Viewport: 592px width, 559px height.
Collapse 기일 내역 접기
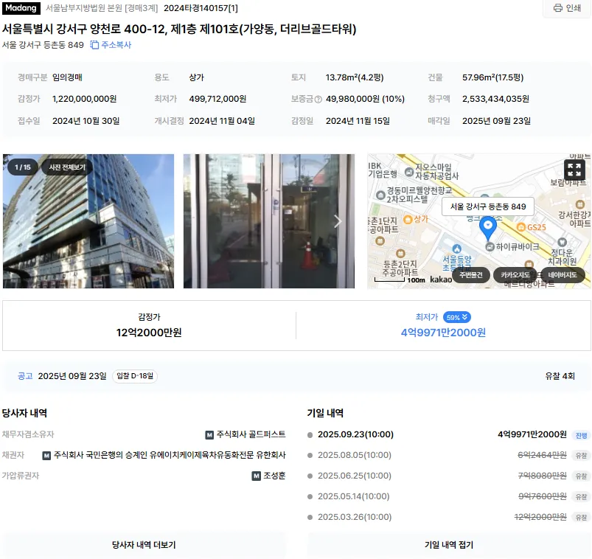(449, 545)
